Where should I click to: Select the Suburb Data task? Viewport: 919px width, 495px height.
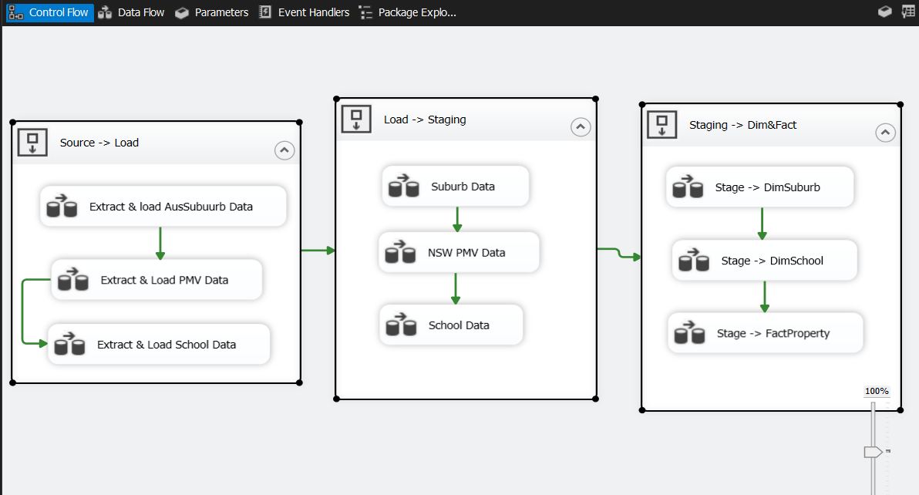(463, 187)
